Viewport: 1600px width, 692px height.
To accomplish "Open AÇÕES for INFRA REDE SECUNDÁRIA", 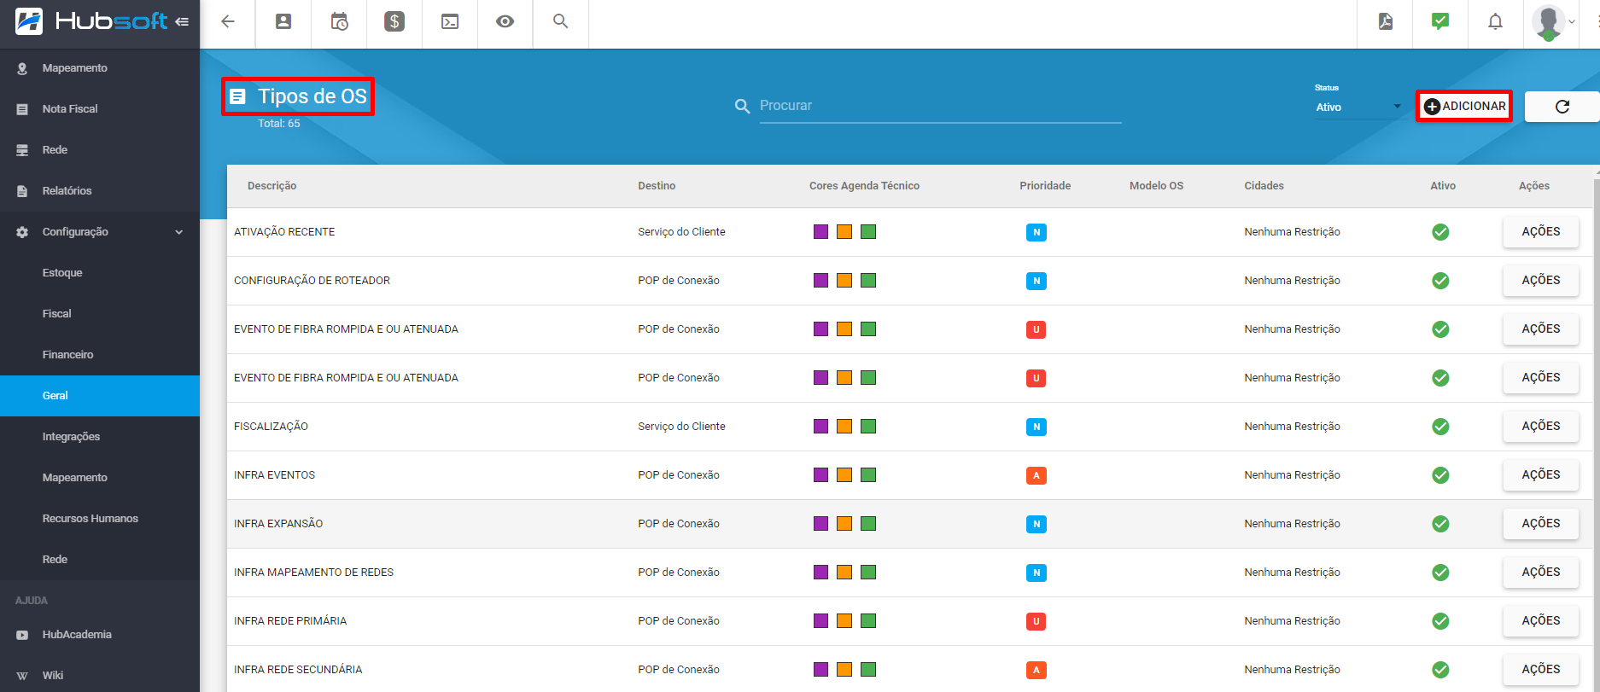I will (x=1540, y=670).
